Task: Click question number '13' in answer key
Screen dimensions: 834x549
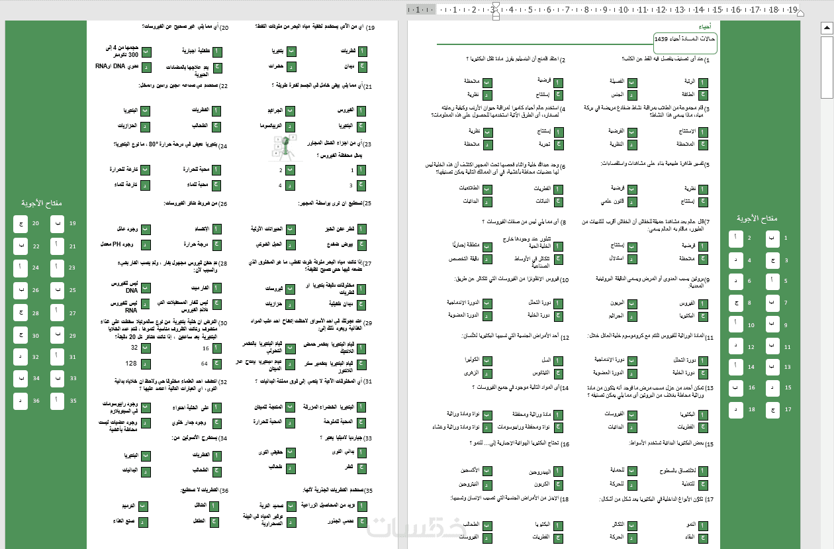Action: pyautogui.click(x=787, y=367)
